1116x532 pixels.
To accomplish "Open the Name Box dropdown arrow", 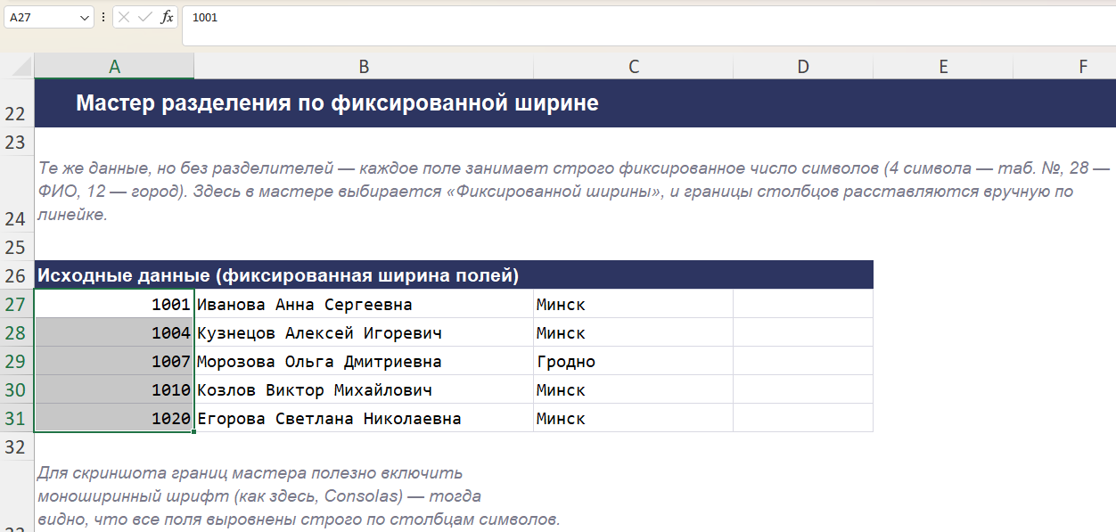I will [85, 17].
